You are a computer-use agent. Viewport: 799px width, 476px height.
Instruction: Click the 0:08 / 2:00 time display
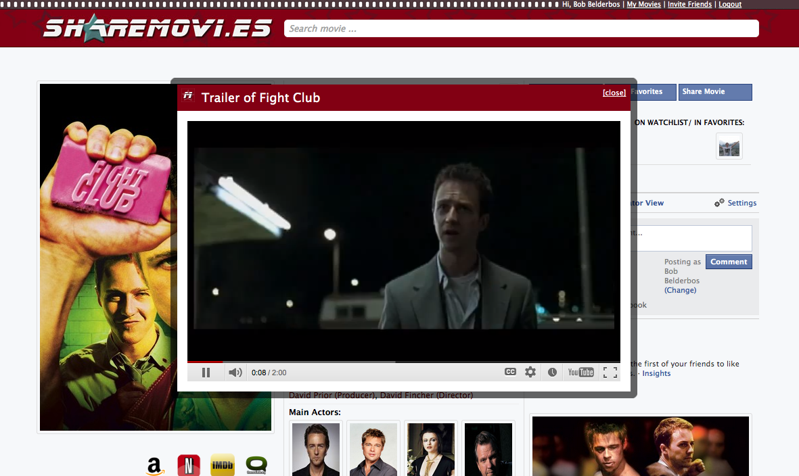tap(269, 373)
